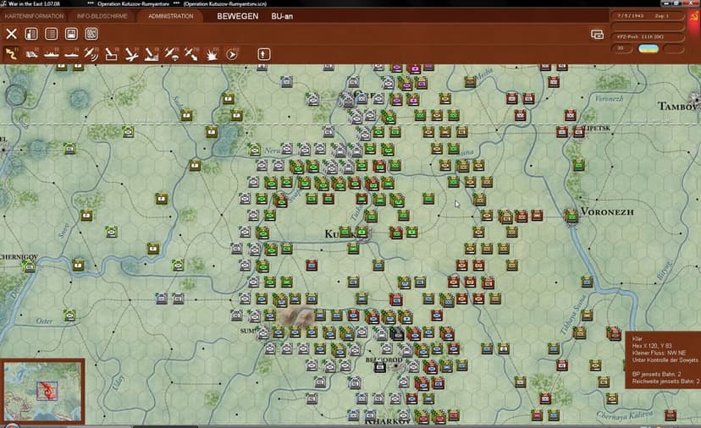This screenshot has height=428, width=701.
Task: Click the Lipetsk city label
Action: pyautogui.click(x=596, y=129)
